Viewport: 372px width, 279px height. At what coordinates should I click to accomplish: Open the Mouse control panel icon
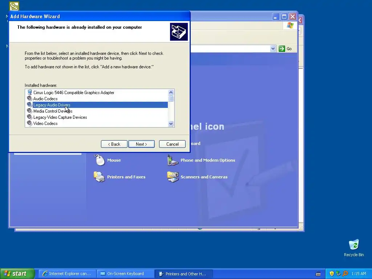[x=99, y=160]
